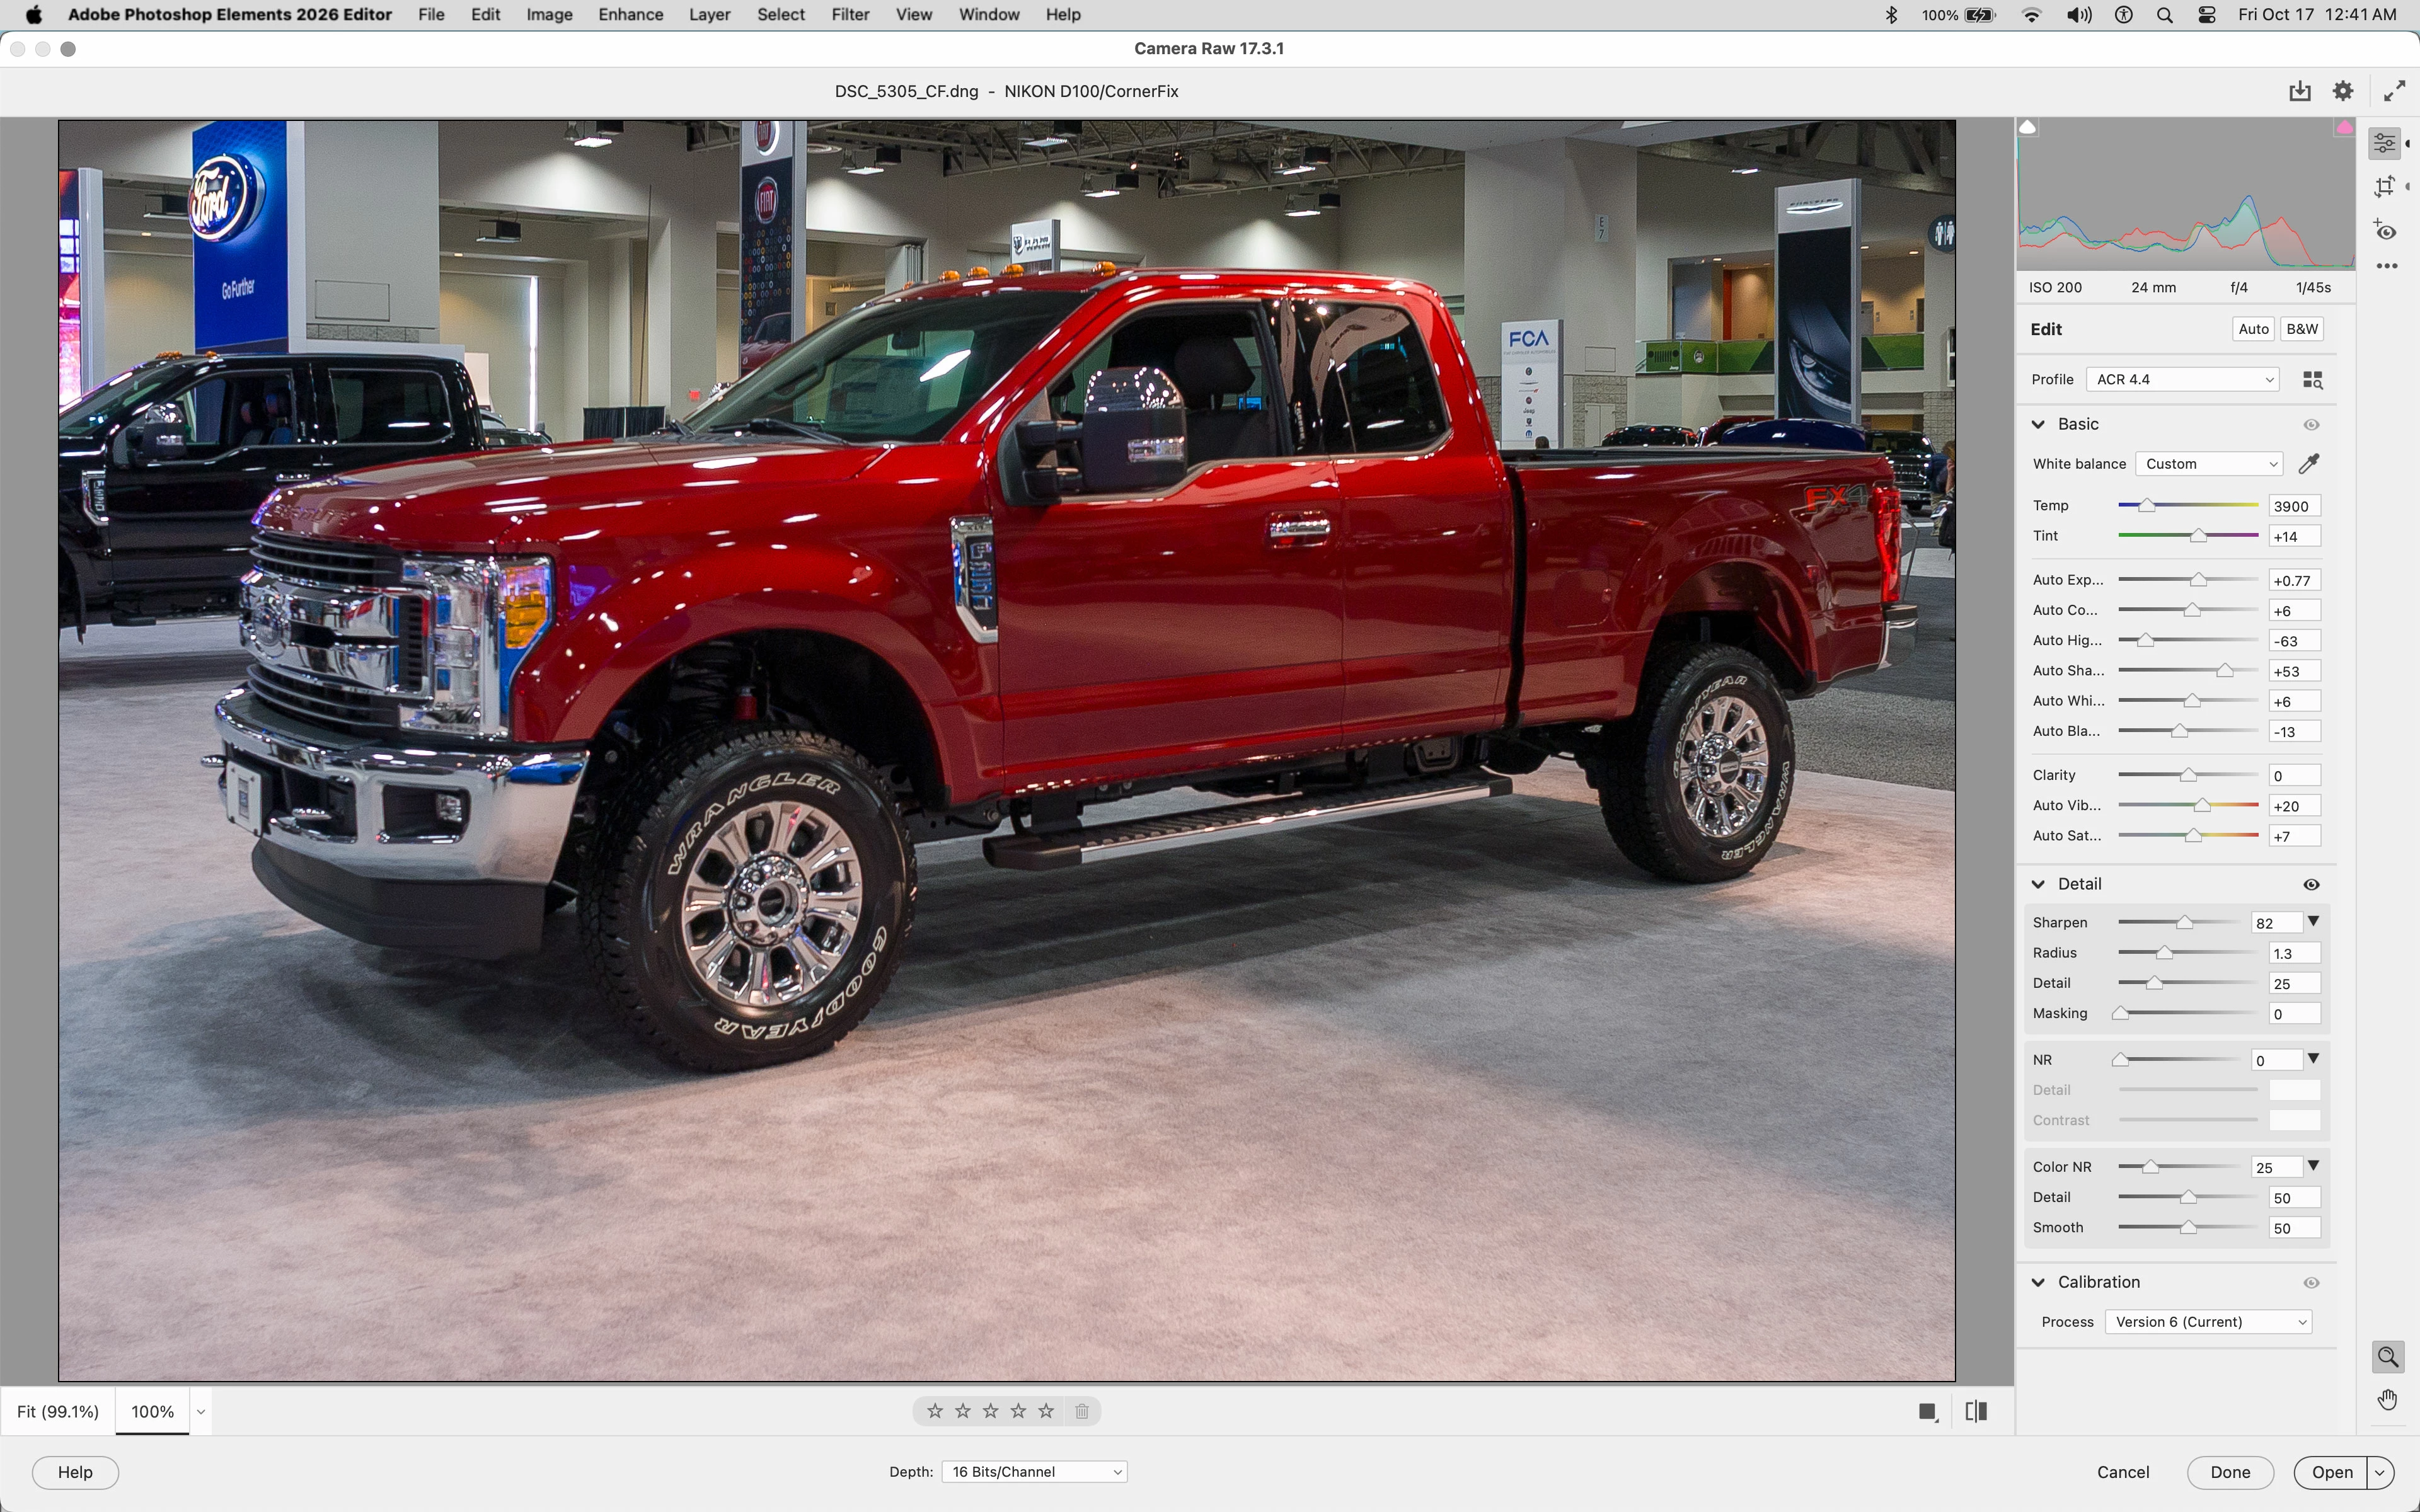Select the Red Eye Removal tool

[x=2387, y=232]
